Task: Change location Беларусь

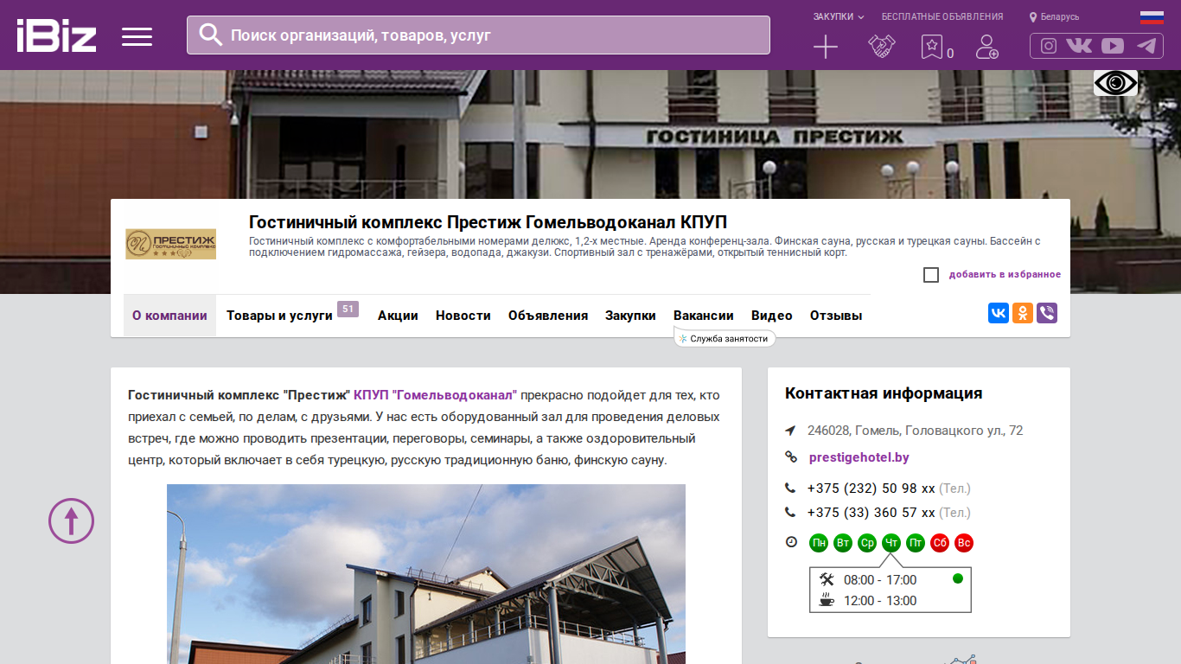Action: [1054, 16]
